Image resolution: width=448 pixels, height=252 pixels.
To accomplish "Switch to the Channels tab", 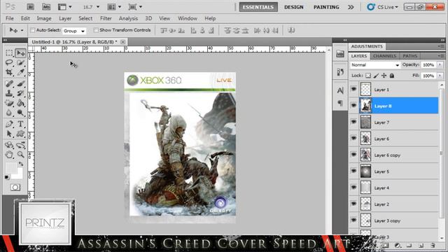I will (x=384, y=56).
